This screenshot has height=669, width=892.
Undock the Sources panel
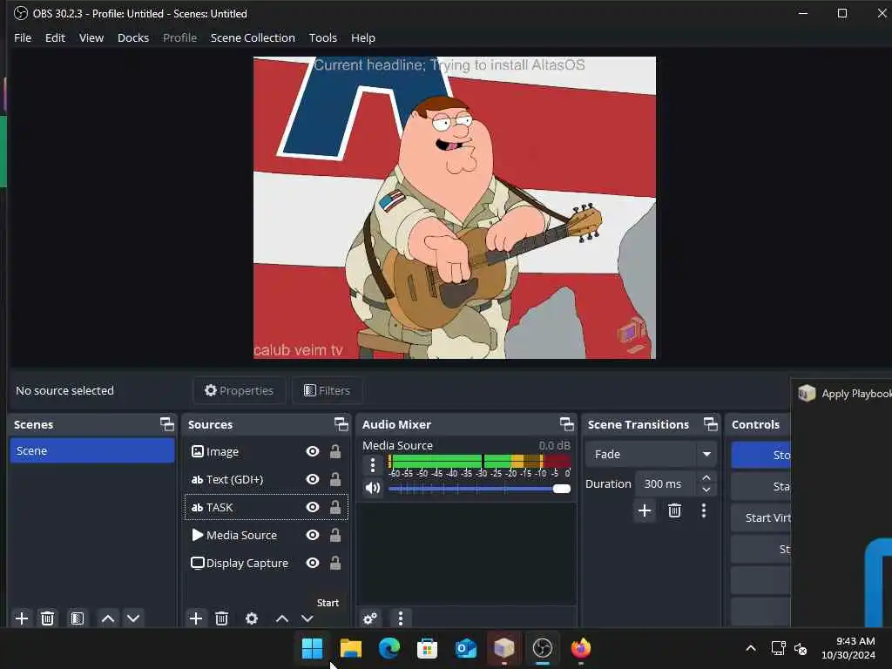coord(341,424)
